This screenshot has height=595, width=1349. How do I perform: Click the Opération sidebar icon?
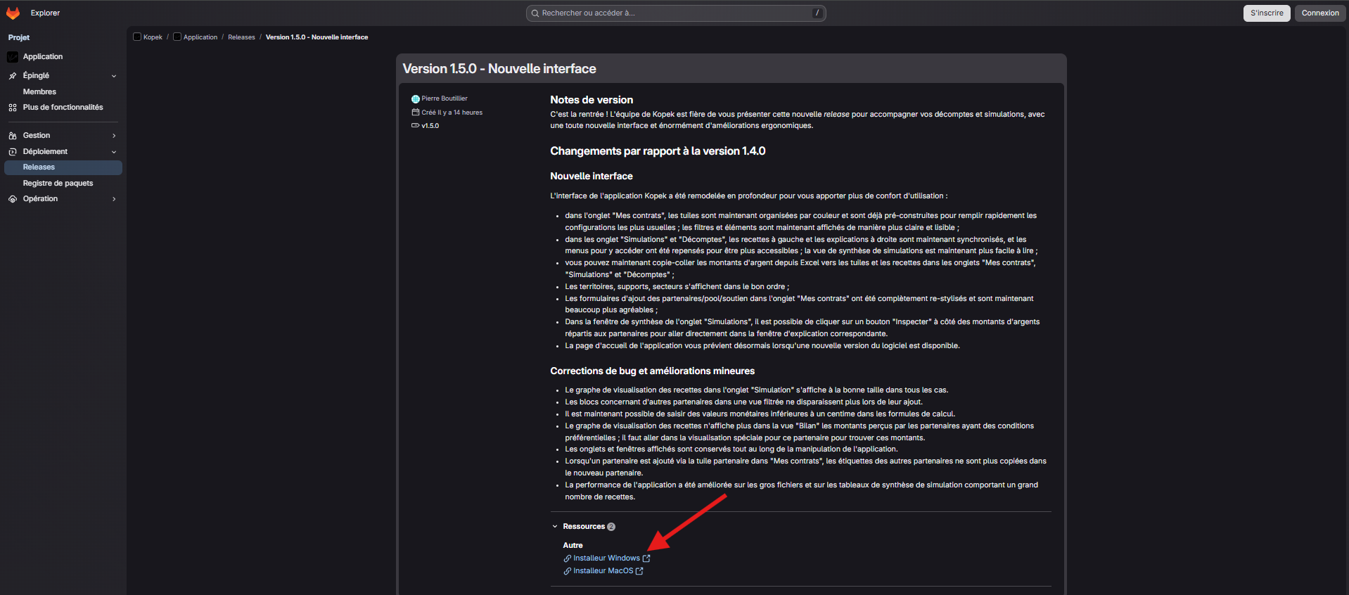13,199
